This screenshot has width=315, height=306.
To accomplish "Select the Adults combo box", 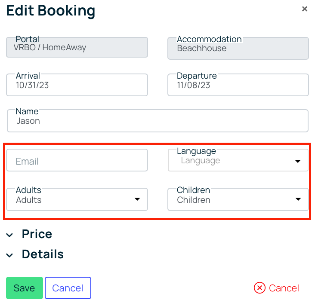I will [77, 199].
